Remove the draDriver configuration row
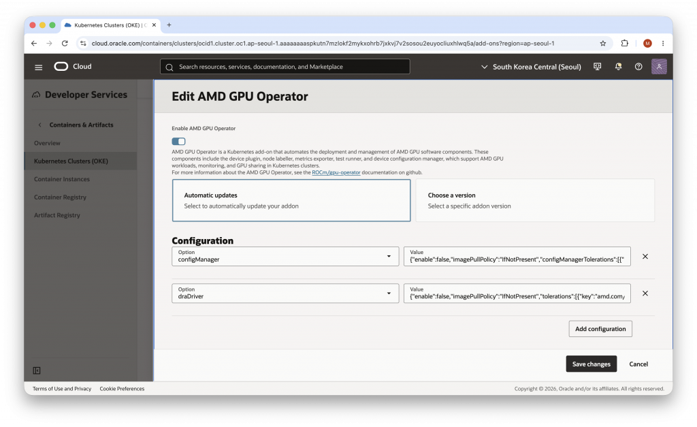 click(x=645, y=293)
